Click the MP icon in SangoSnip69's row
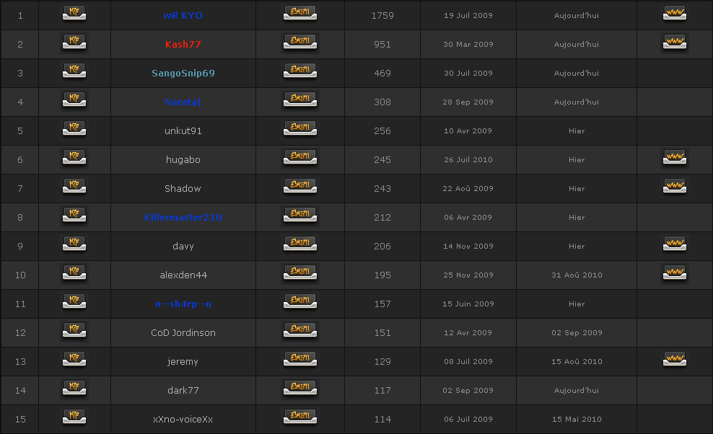The image size is (713, 434). 74,71
